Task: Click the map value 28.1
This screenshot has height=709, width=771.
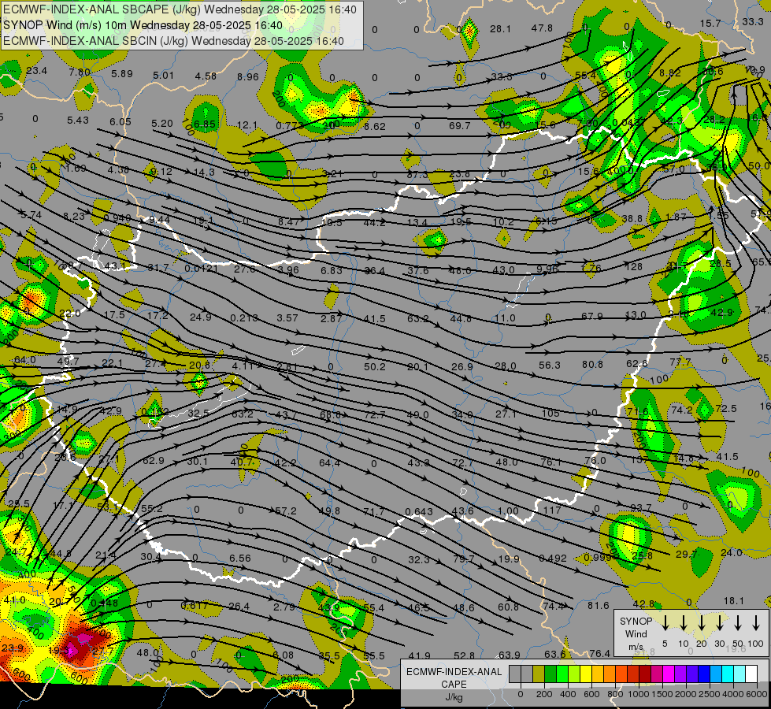Action: coord(500,29)
